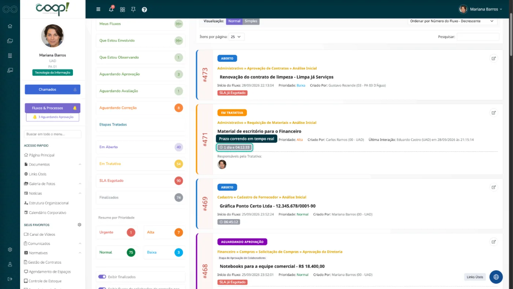Viewport: 513px width, 289px height.
Task: Open the settings gear in the dark sidebar
Action: click(10, 249)
